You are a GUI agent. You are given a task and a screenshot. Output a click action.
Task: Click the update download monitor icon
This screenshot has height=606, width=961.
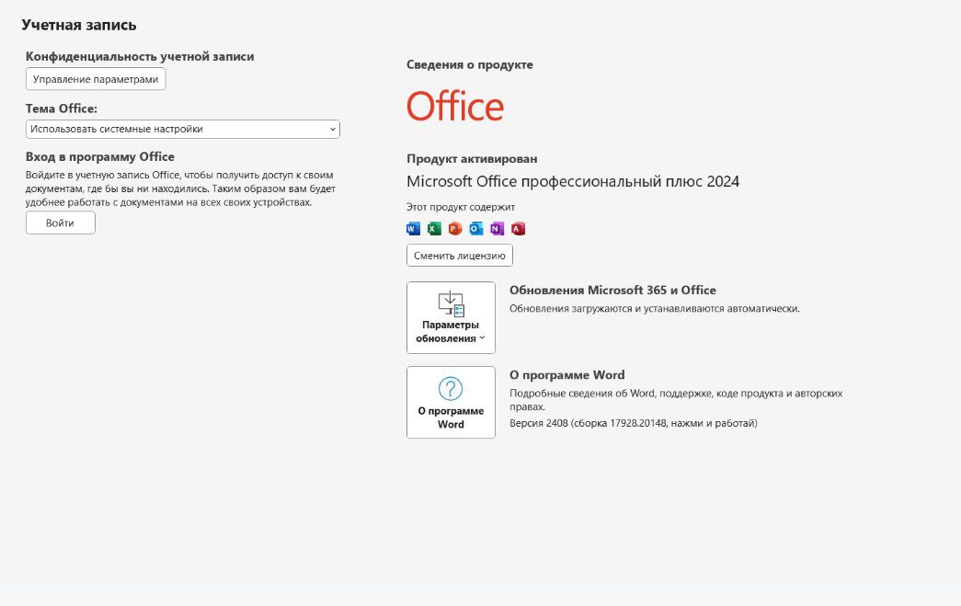pos(451,303)
